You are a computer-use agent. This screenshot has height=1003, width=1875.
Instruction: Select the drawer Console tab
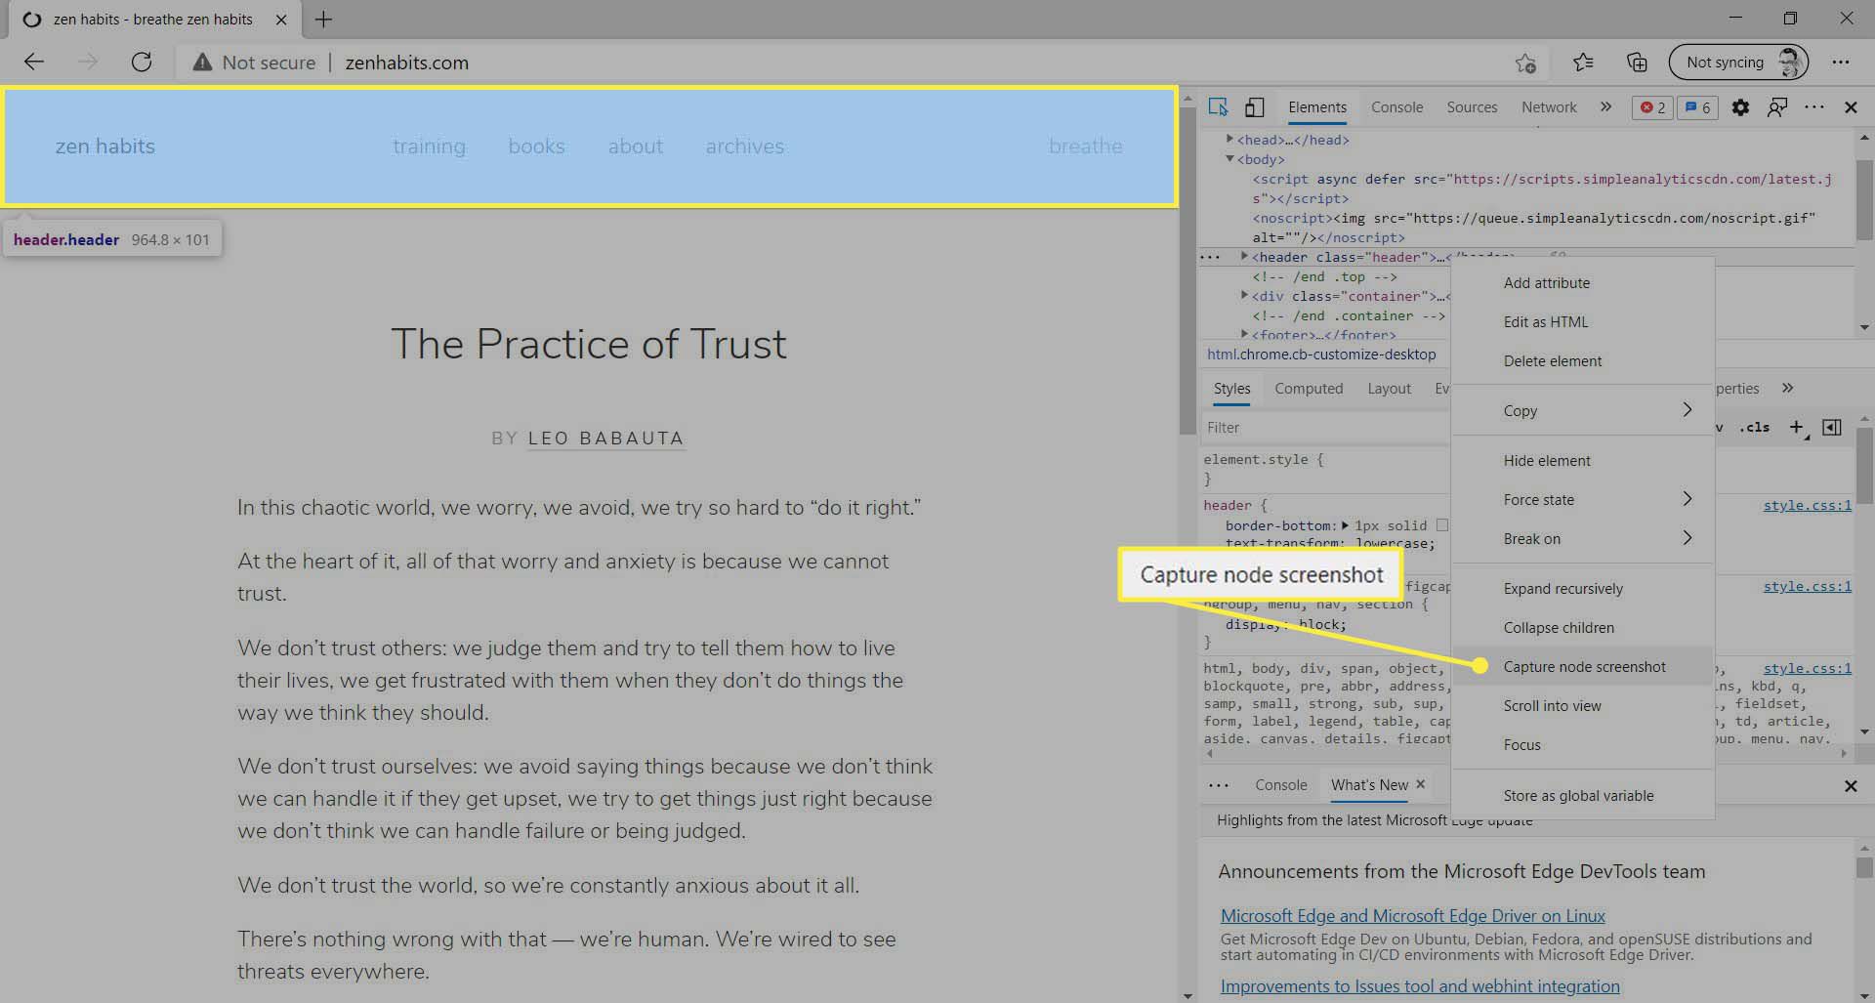1280,785
